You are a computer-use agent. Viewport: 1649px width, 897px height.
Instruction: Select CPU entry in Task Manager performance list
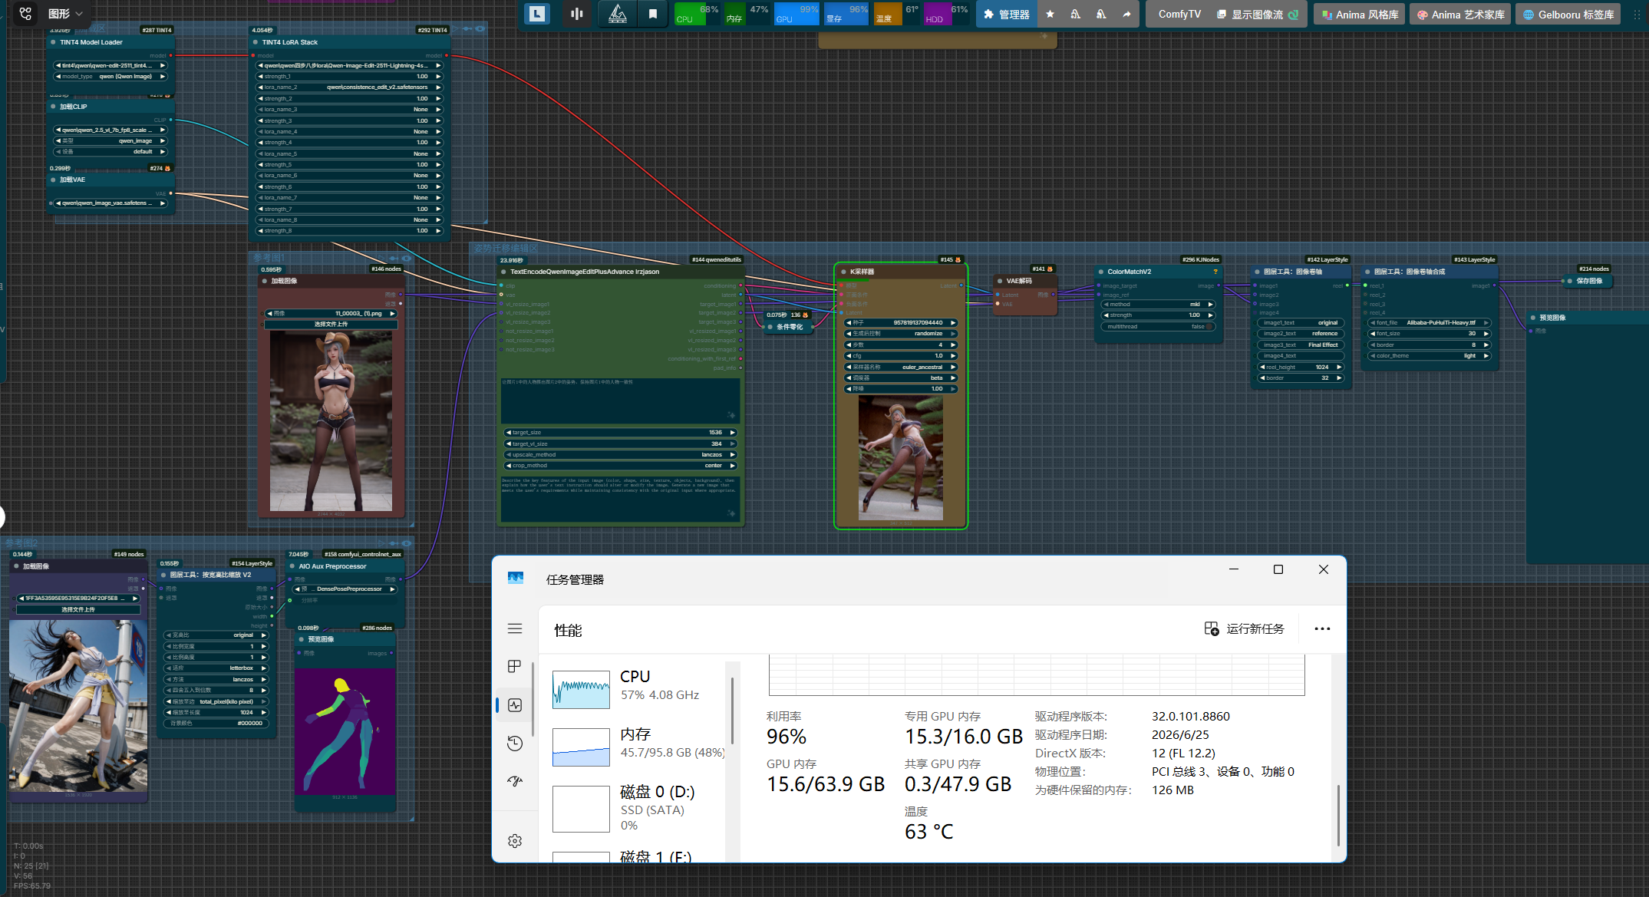point(637,688)
